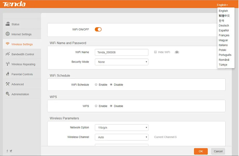This screenshot has height=156, width=239.
Task: Select Enable for WPS
Action: (x=96, y=106)
